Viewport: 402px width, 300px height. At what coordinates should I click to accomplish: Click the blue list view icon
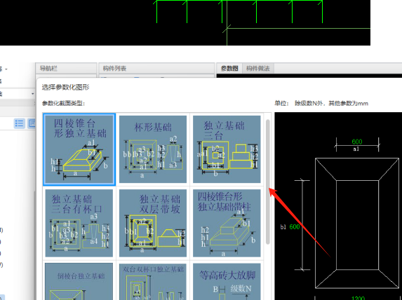[19, 123]
